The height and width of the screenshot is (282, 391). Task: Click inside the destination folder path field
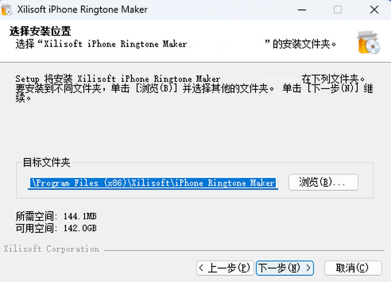(152, 183)
